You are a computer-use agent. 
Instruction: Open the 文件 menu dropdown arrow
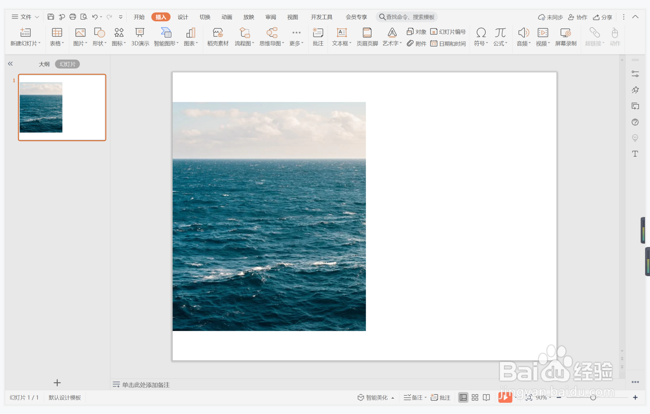coord(37,17)
